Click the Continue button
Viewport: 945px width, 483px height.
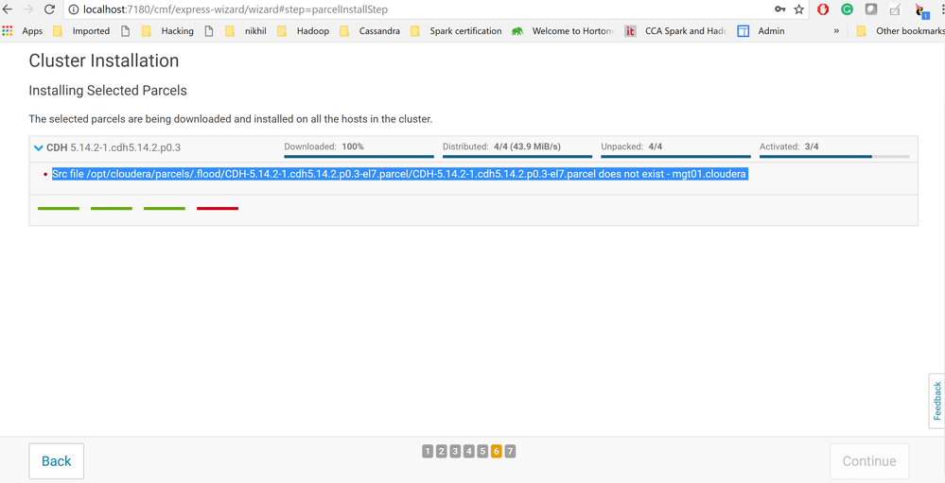tap(869, 461)
